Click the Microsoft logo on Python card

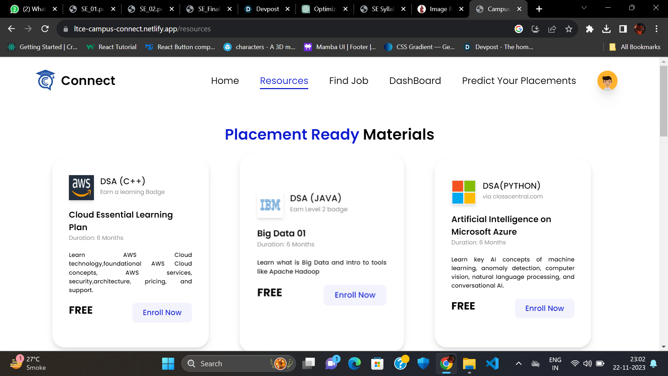pyautogui.click(x=463, y=192)
